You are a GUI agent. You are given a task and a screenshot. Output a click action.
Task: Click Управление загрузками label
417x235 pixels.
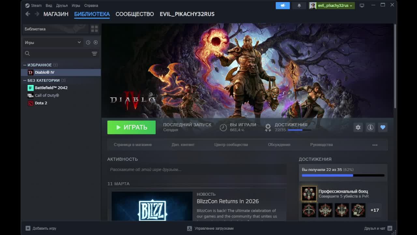tap(214, 228)
